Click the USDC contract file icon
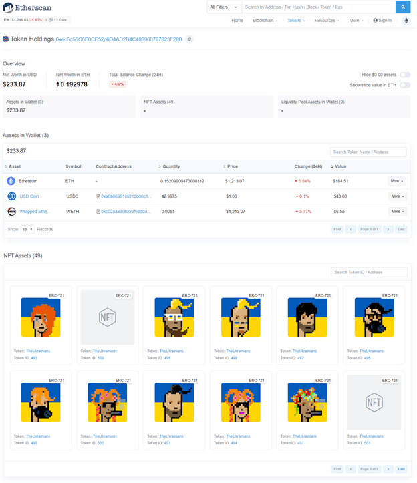Image resolution: width=417 pixels, height=483 pixels. pos(99,197)
